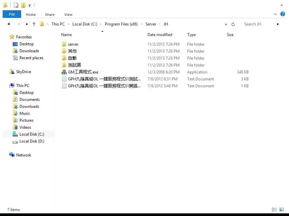This screenshot has height=216, width=289.
Task: Select the GM工具程式.exe application icon
Action: point(64,72)
